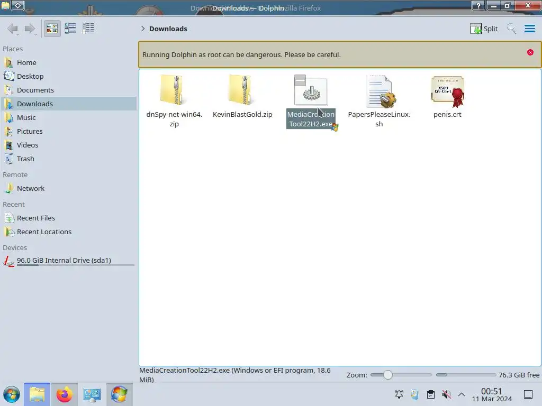Go back with the Back arrow
This screenshot has height=406, width=542.
tap(13, 29)
